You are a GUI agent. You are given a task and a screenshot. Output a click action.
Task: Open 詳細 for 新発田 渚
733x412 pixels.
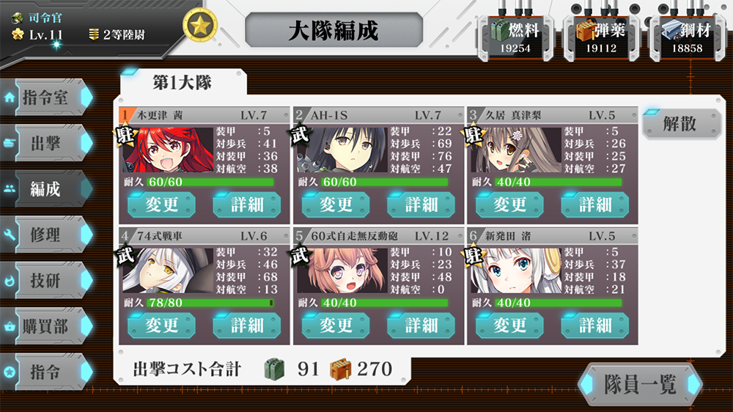point(595,325)
